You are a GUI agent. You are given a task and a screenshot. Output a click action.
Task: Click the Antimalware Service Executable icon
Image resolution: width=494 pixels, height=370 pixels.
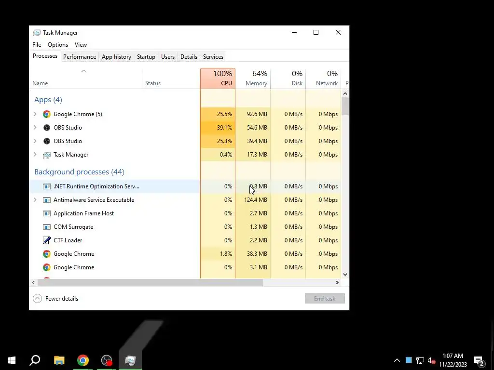pos(47,200)
